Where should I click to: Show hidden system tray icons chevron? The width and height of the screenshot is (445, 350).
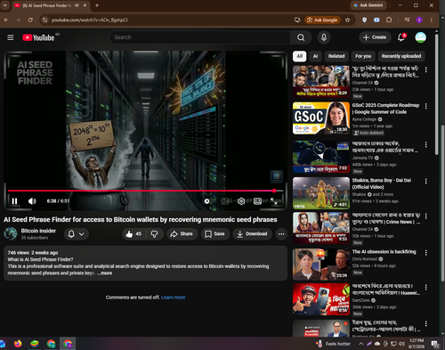coord(360,344)
